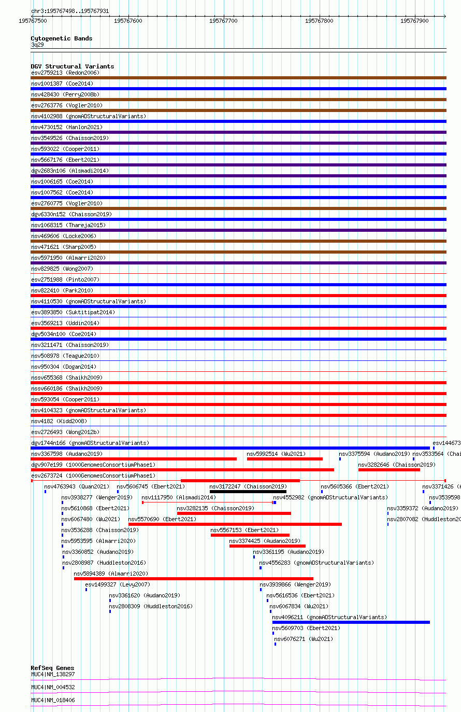Click nsv2808309 (Huddleston2016) label
This screenshot has width=461, height=712.
point(151,606)
